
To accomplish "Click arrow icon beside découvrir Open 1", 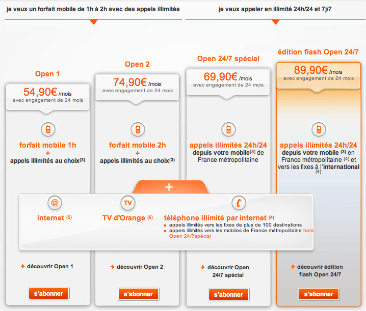I will (x=22, y=266).
